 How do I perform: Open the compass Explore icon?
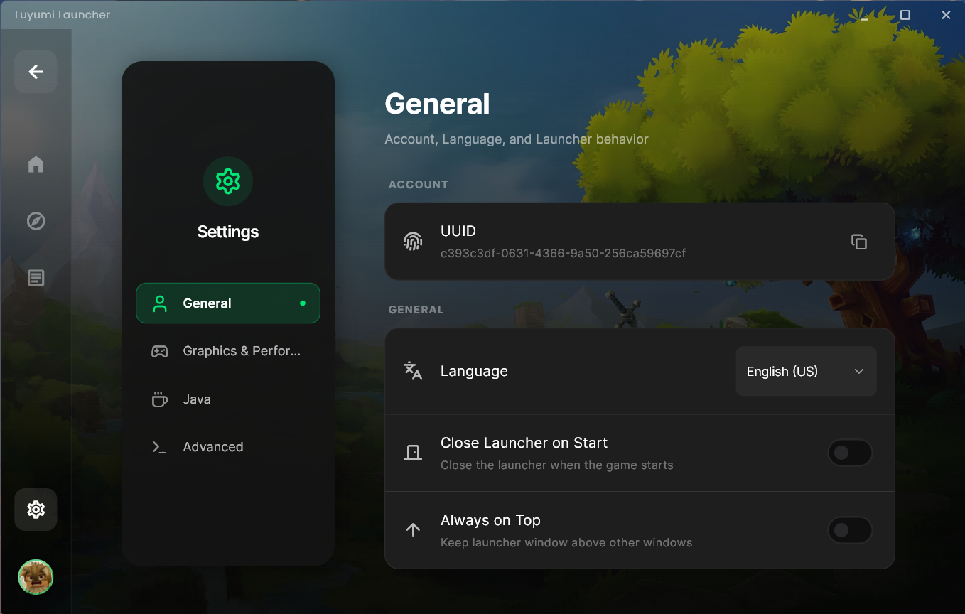tap(36, 221)
